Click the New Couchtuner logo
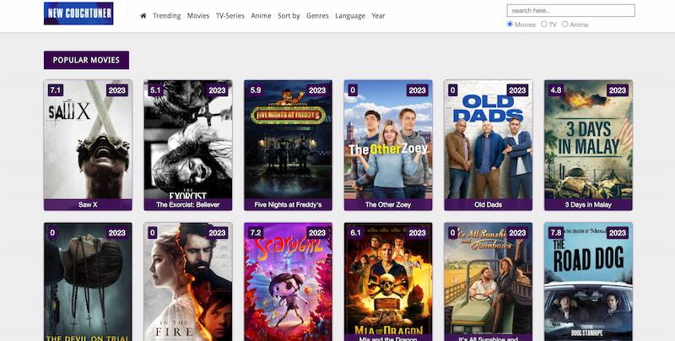The image size is (675, 341). click(78, 14)
